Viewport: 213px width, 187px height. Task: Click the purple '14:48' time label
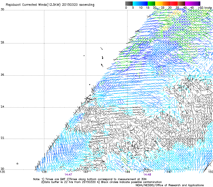click(147, 175)
